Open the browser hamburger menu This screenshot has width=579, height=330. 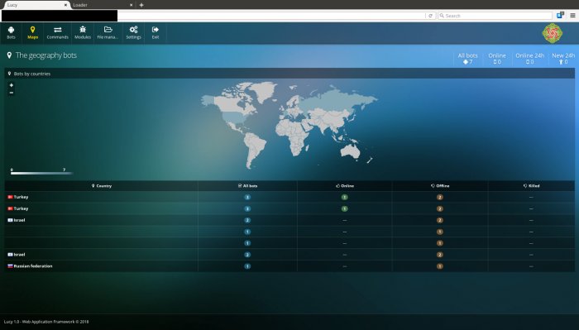pyautogui.click(x=572, y=16)
